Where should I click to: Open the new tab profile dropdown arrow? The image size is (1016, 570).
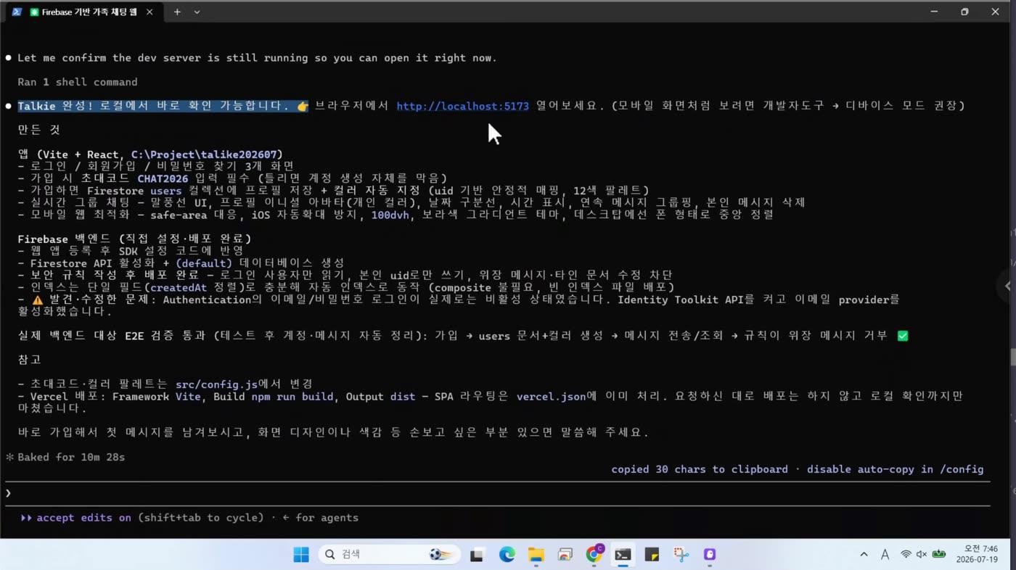pyautogui.click(x=197, y=12)
